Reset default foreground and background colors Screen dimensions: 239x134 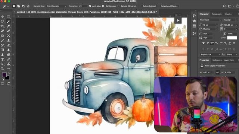(3, 79)
